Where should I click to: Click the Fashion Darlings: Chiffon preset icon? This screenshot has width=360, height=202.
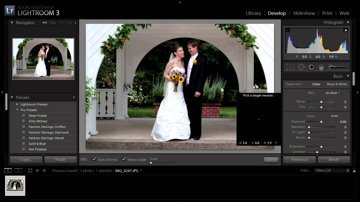pos(24,127)
